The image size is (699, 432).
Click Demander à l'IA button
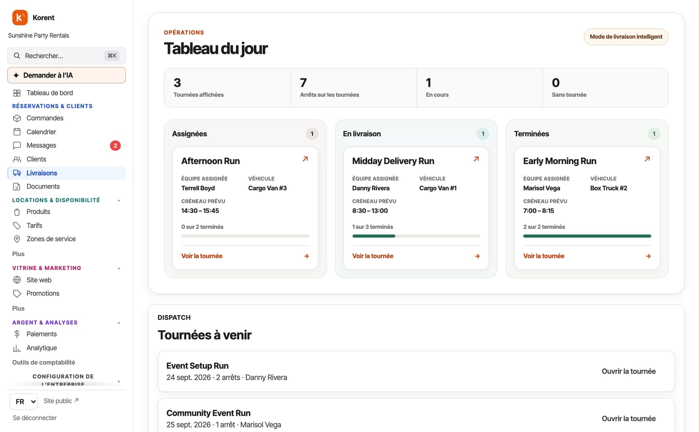[67, 75]
